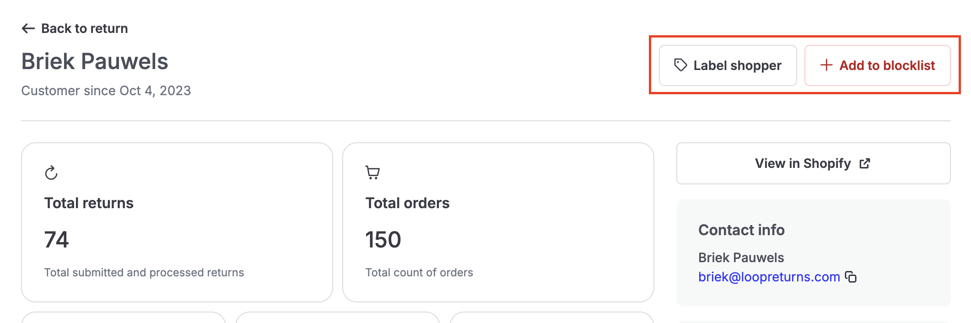Viewport: 971px width, 323px height.
Task: Click Briek Pauwels name in Contact info
Action: (x=741, y=258)
